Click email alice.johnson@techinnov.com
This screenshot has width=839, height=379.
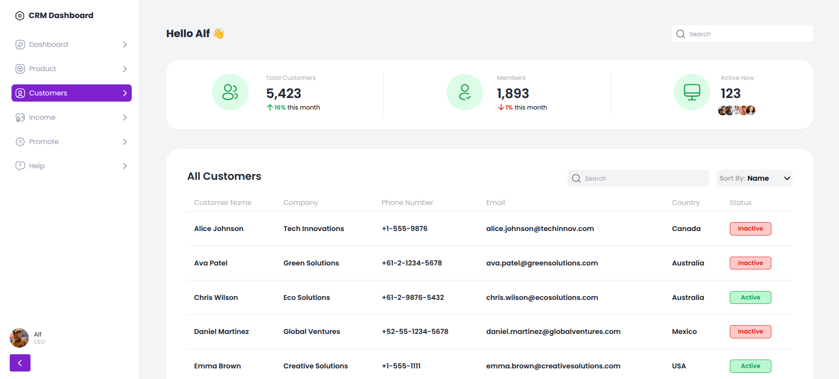pos(540,229)
